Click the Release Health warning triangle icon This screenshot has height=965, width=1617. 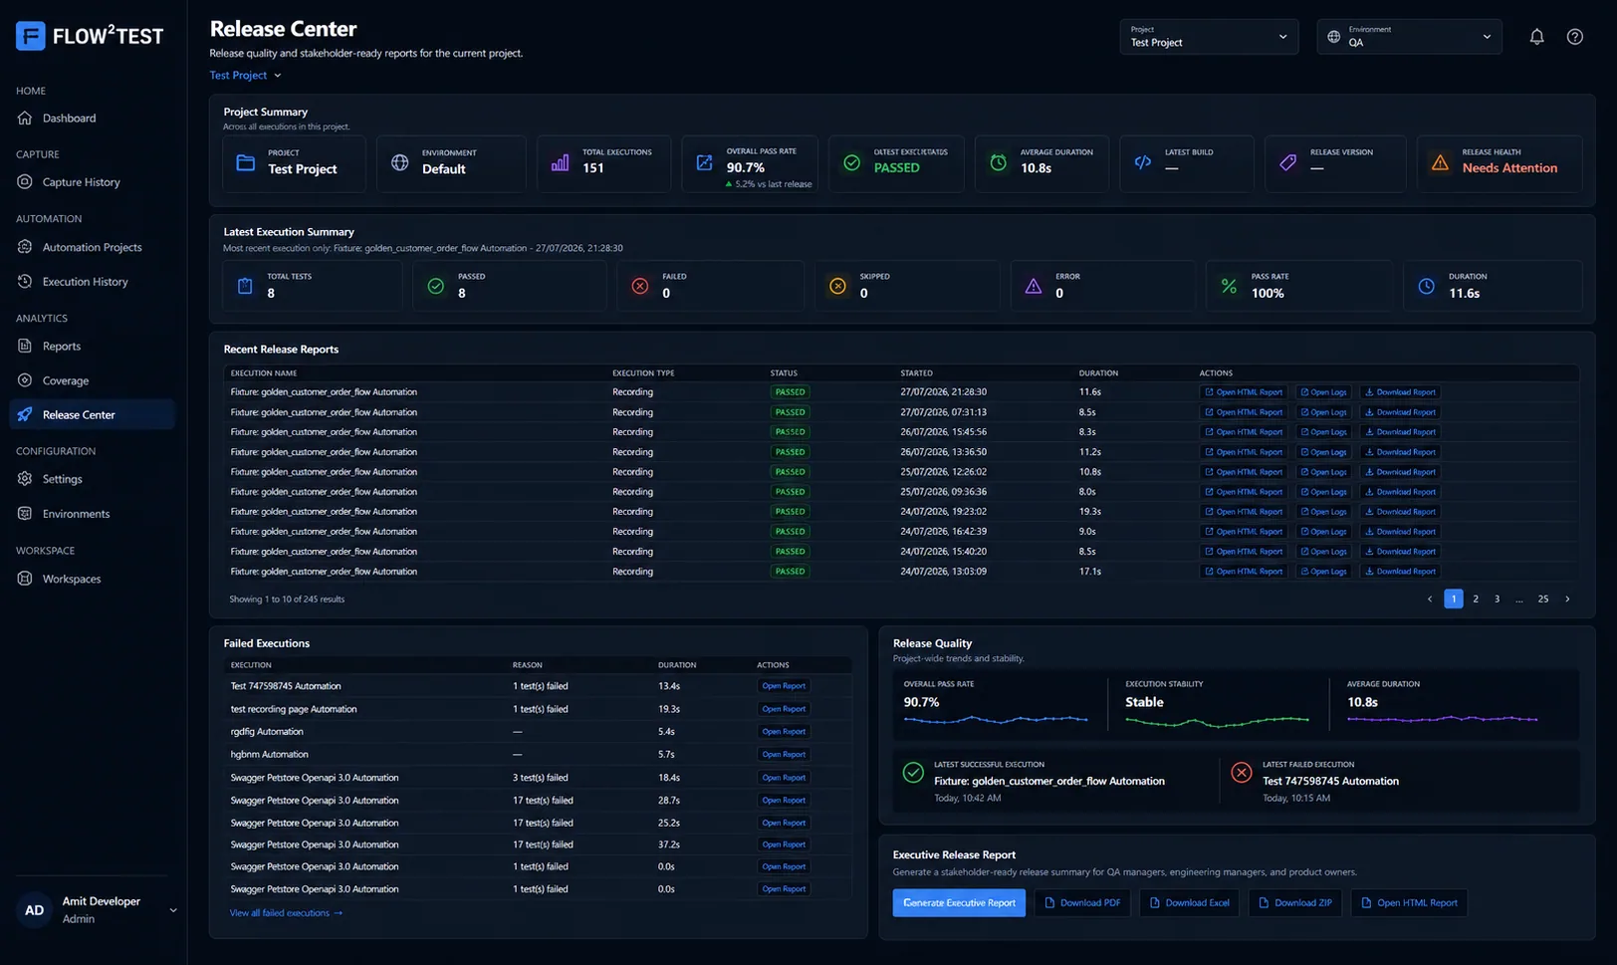[1440, 162]
